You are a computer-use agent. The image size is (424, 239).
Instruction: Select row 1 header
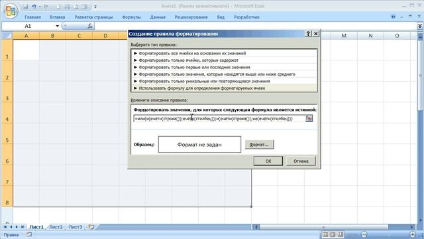[7, 50]
